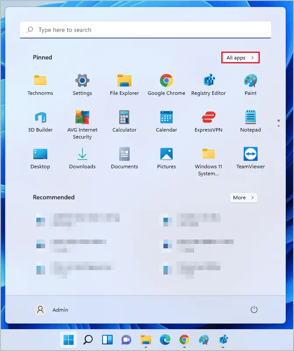This screenshot has height=351, width=294.
Task: Launch the Calculator app
Action: pos(124,122)
